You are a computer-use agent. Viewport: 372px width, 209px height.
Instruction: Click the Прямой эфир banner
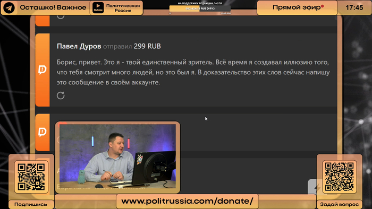297,7
